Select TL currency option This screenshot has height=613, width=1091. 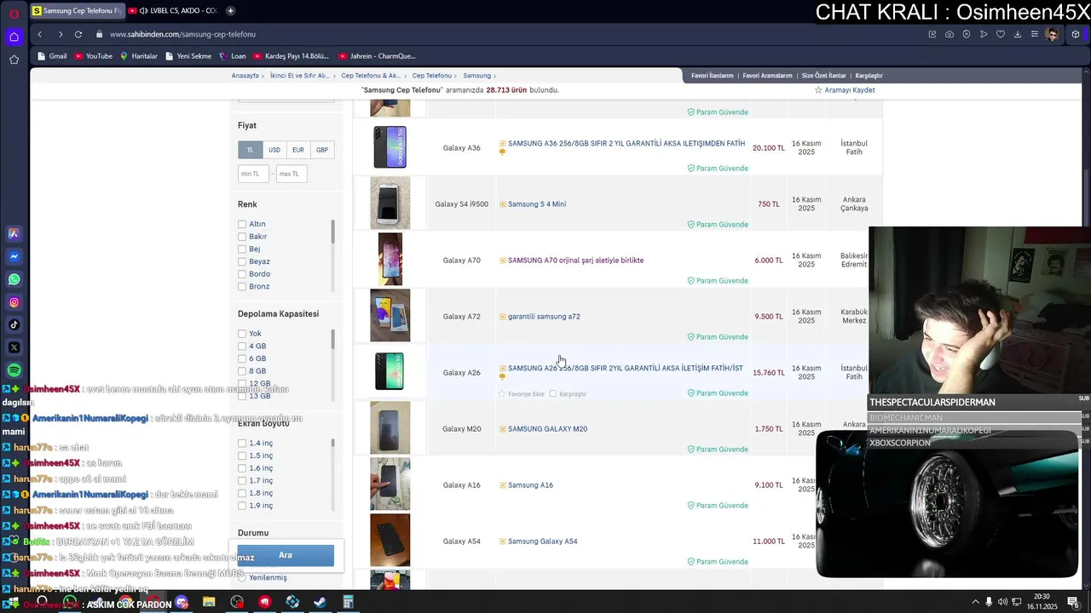(250, 150)
